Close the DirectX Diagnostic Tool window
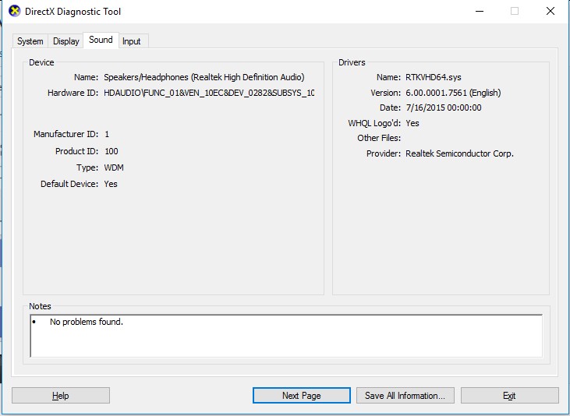 (551, 11)
